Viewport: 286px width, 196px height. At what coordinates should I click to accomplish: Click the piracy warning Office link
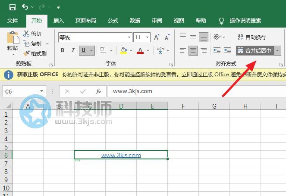tap(174, 75)
